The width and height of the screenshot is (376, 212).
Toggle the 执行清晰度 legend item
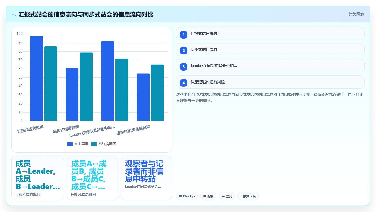point(104,144)
